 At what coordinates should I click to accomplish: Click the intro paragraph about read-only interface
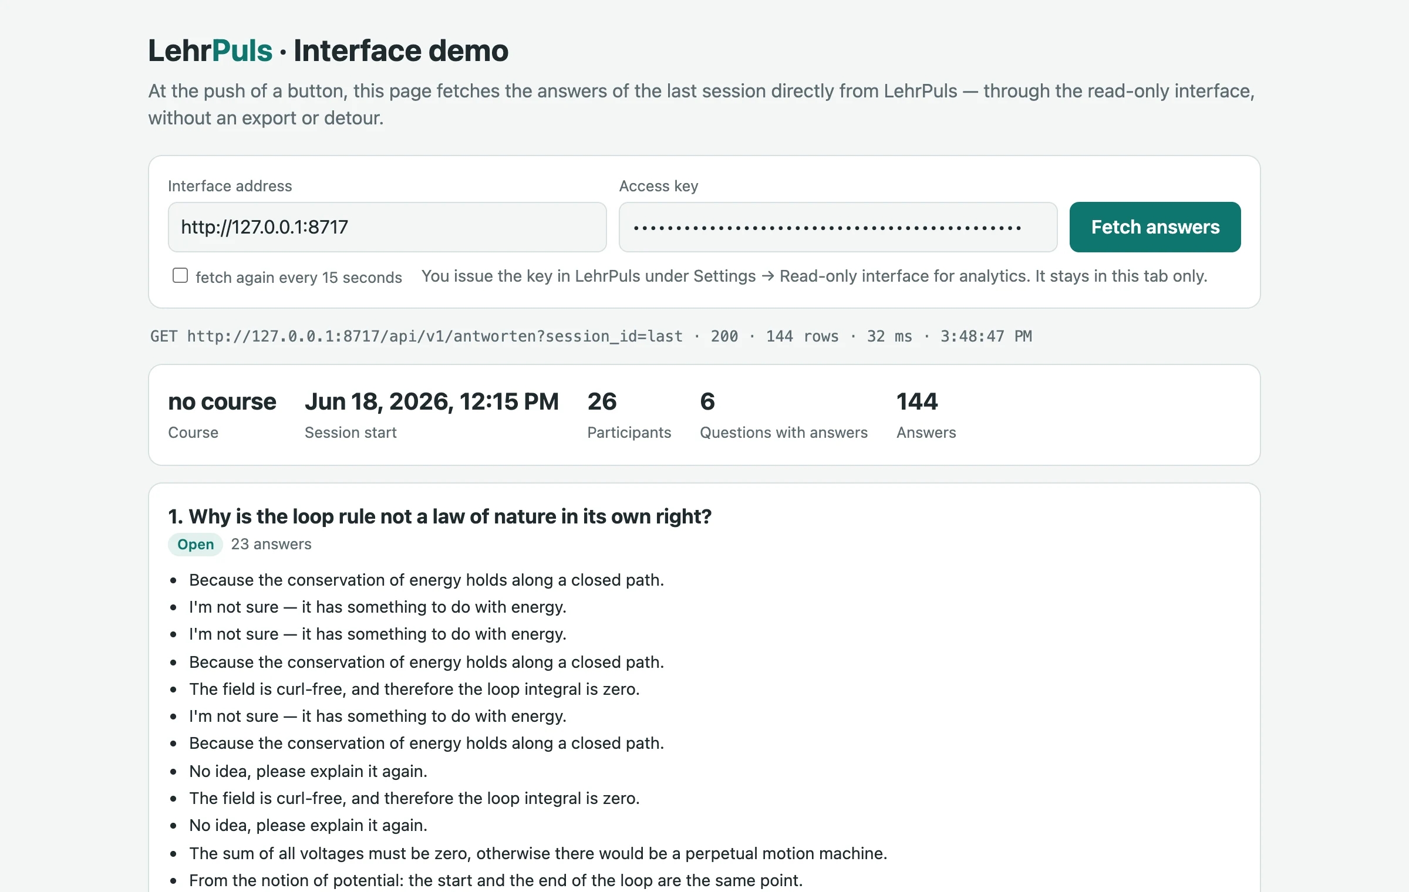[x=702, y=104]
